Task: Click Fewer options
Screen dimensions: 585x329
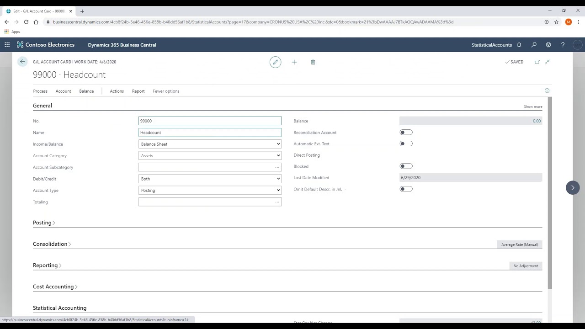Action: 166,91
